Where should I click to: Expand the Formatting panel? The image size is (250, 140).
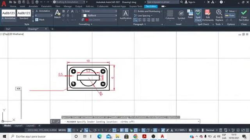(x=86, y=24)
